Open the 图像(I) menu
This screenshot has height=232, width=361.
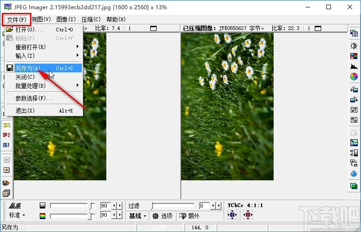coord(66,19)
